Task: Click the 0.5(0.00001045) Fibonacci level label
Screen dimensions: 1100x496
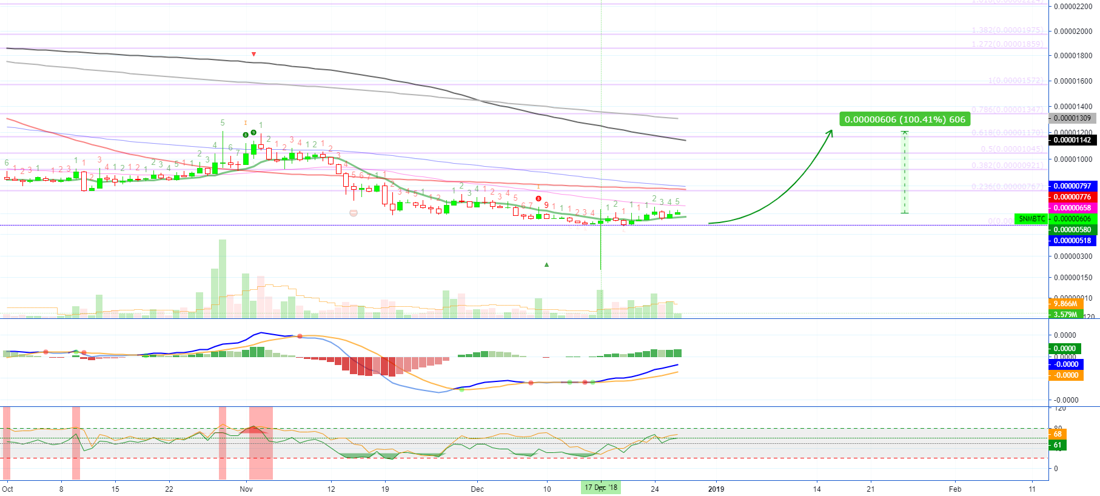Action: 1012,149
